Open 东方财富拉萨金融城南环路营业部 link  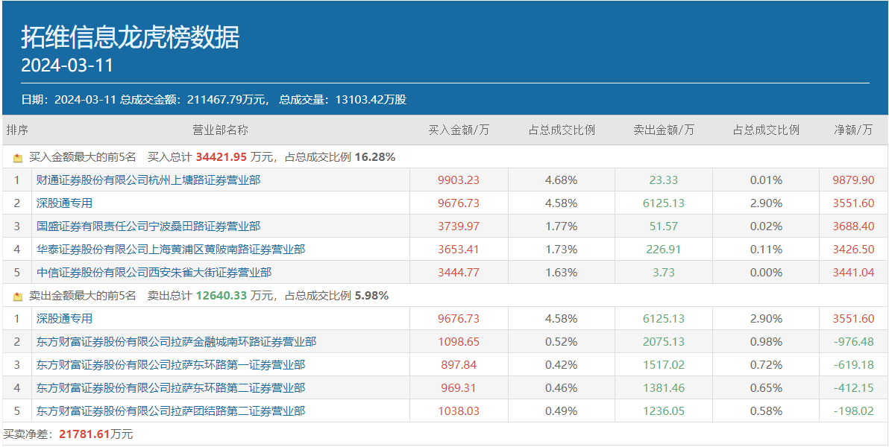pyautogui.click(x=176, y=341)
